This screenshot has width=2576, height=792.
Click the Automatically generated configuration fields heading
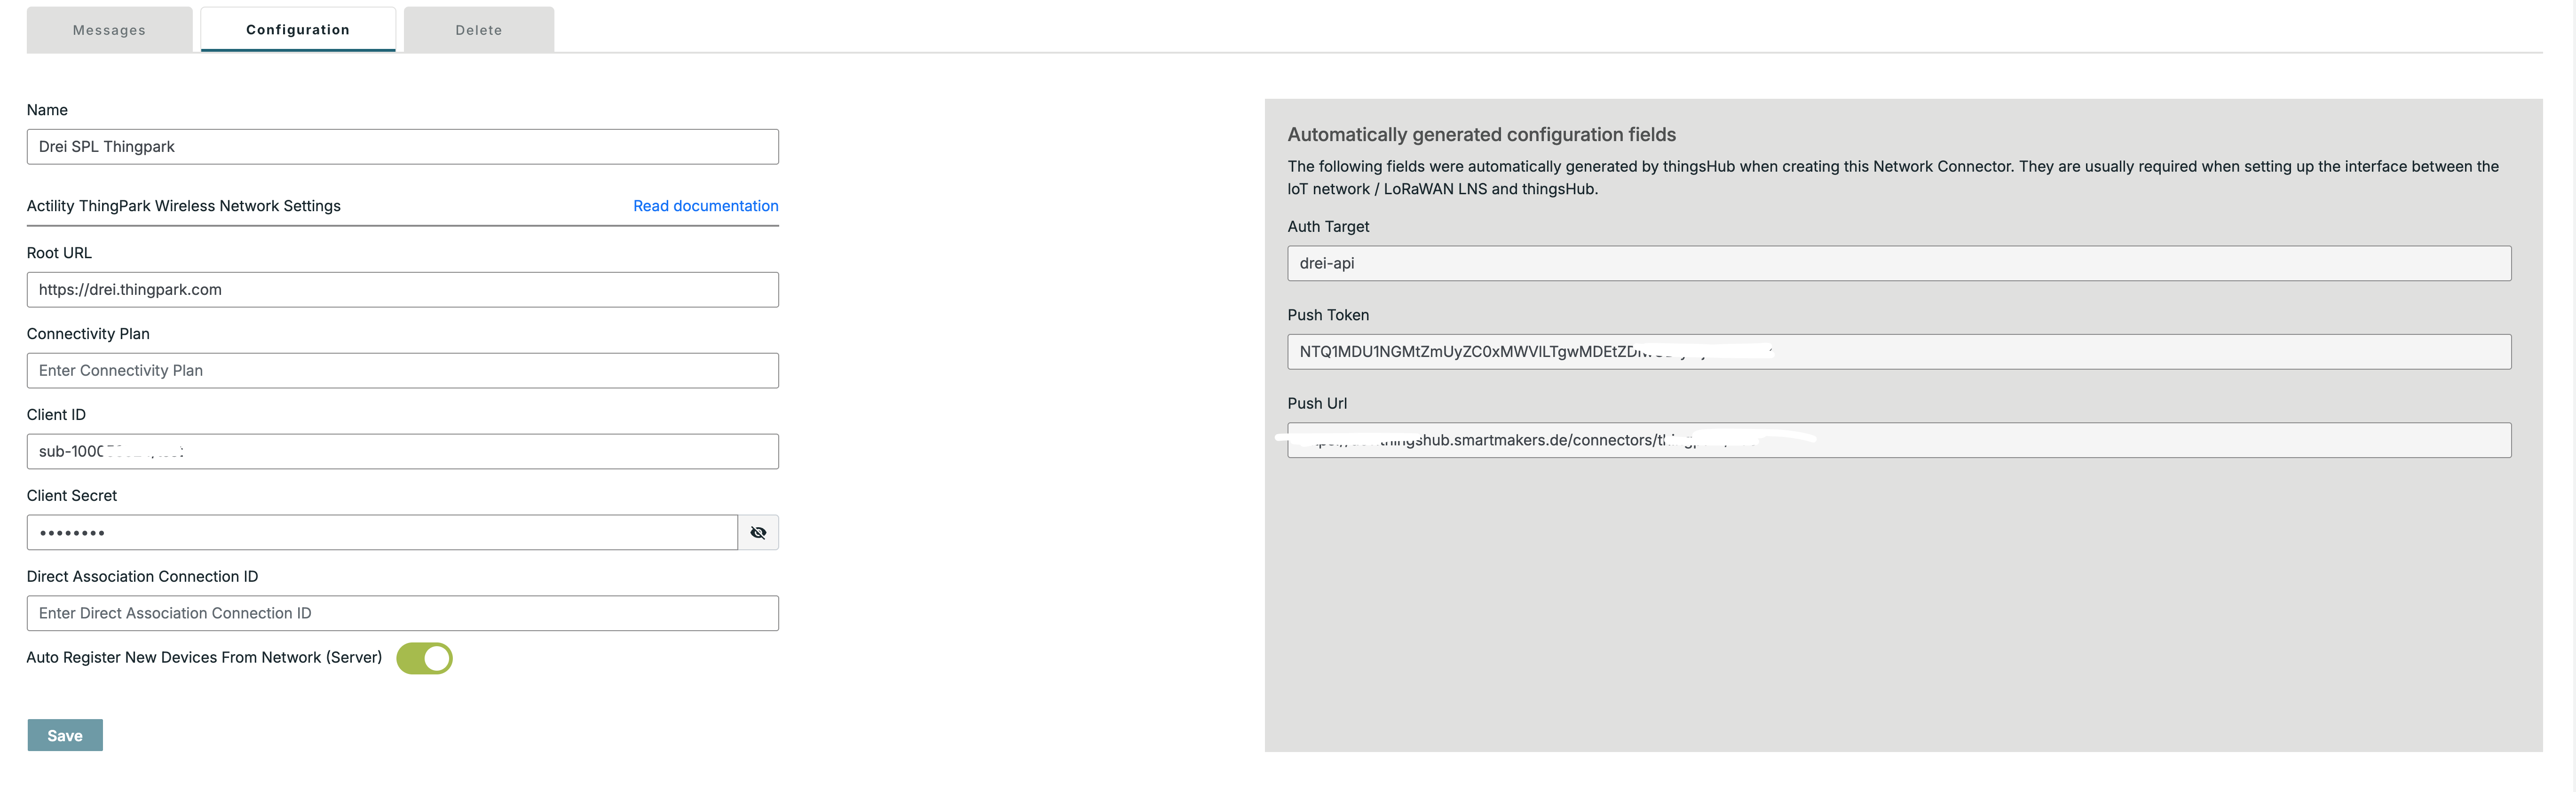[1481, 135]
